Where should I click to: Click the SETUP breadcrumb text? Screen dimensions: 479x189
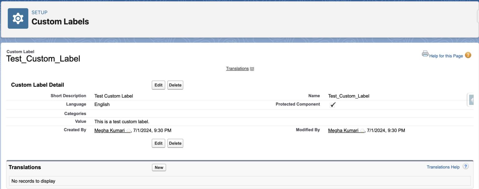[x=40, y=12]
